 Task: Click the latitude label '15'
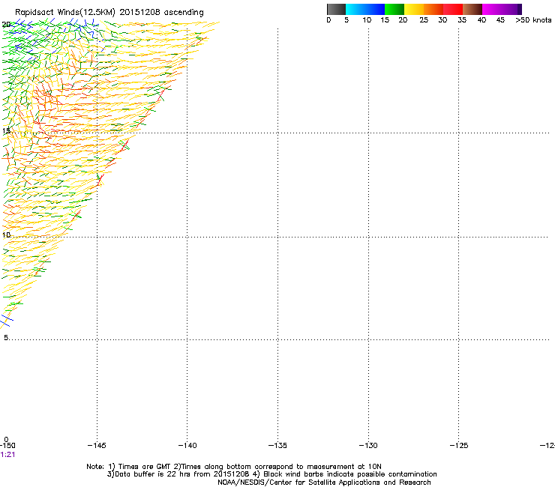tap(6, 131)
